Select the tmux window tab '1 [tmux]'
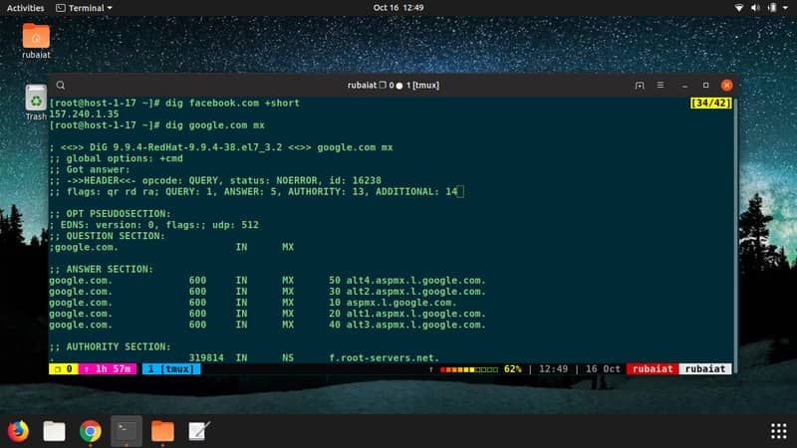 [x=172, y=368]
